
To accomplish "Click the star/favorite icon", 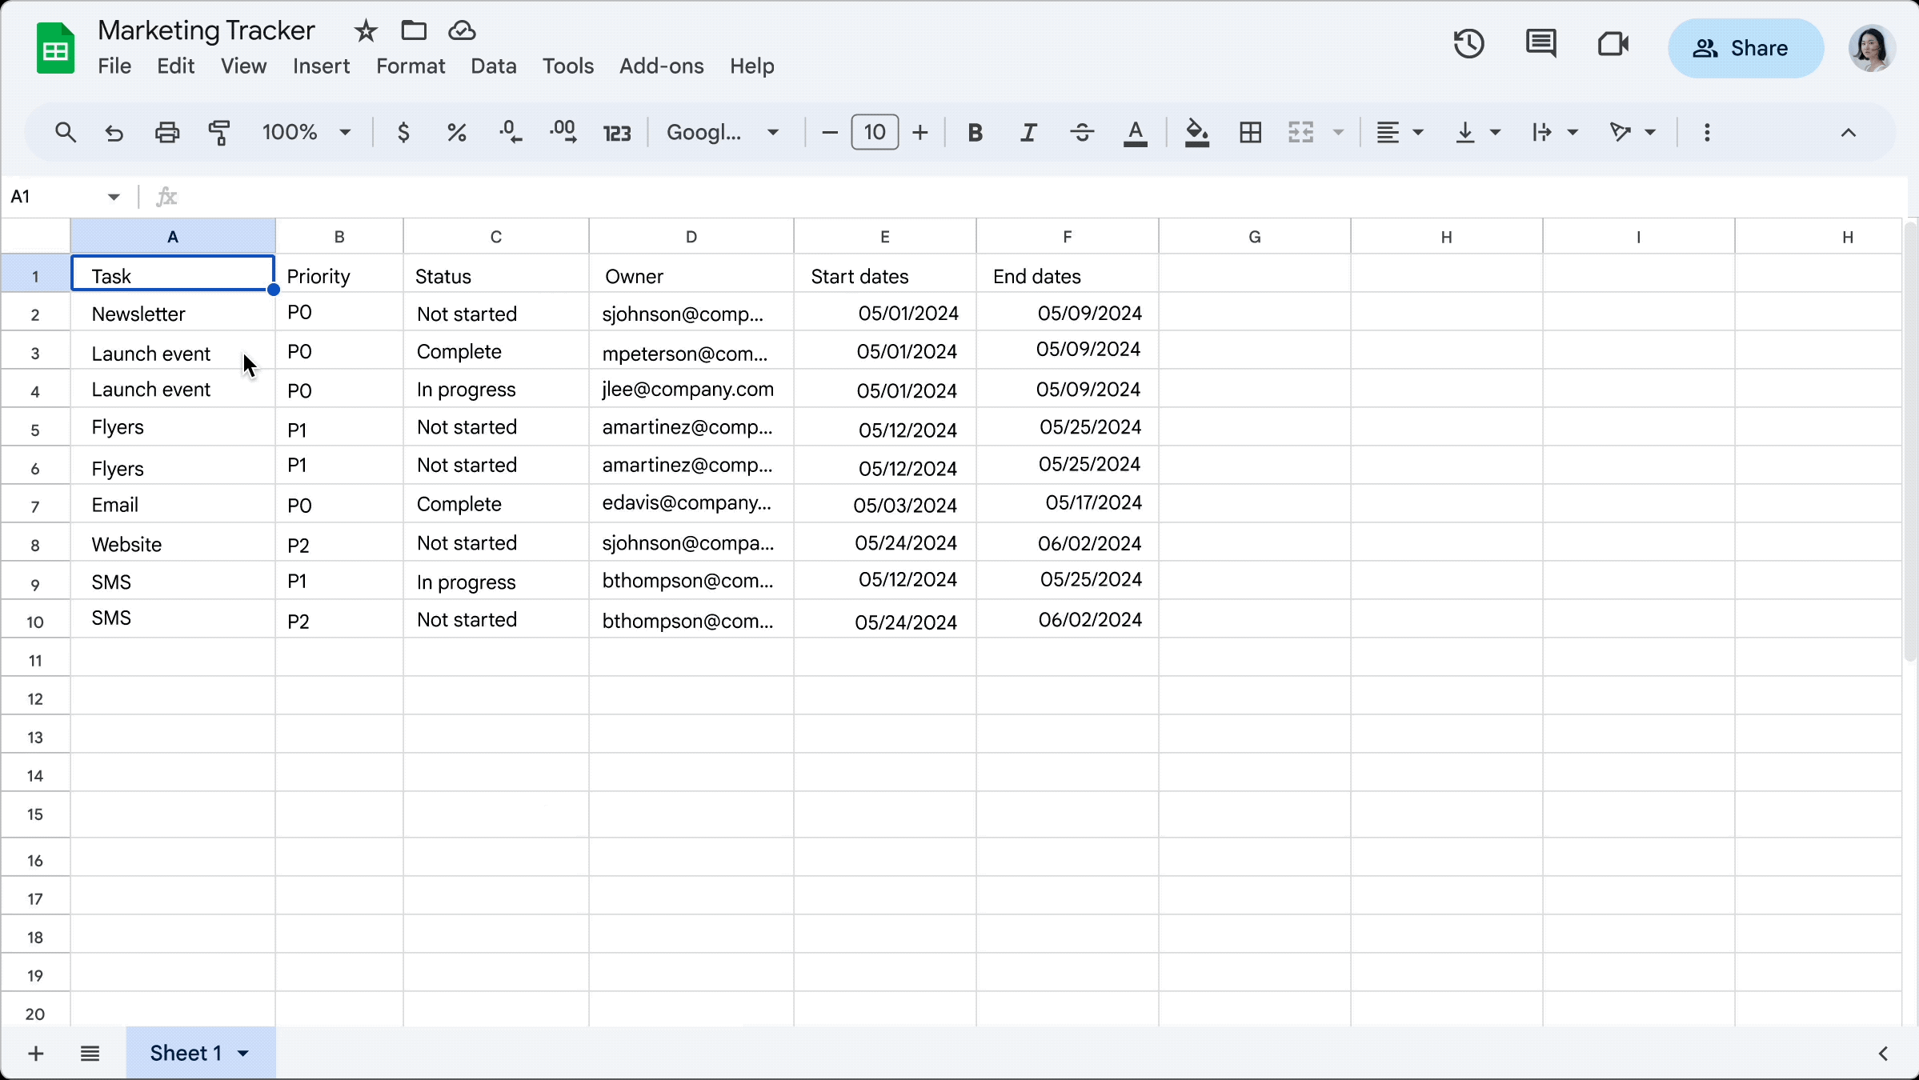I will pyautogui.click(x=365, y=30).
